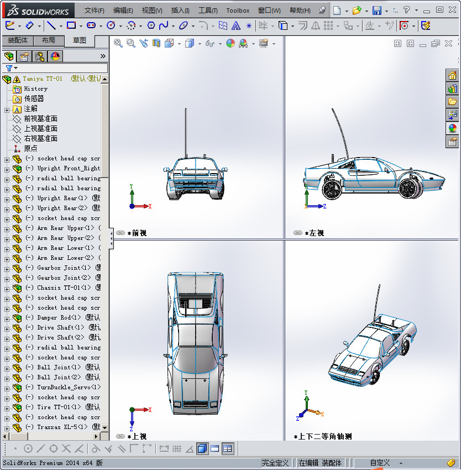
Task: Switch to single viewport layout
Action: click(x=215, y=449)
